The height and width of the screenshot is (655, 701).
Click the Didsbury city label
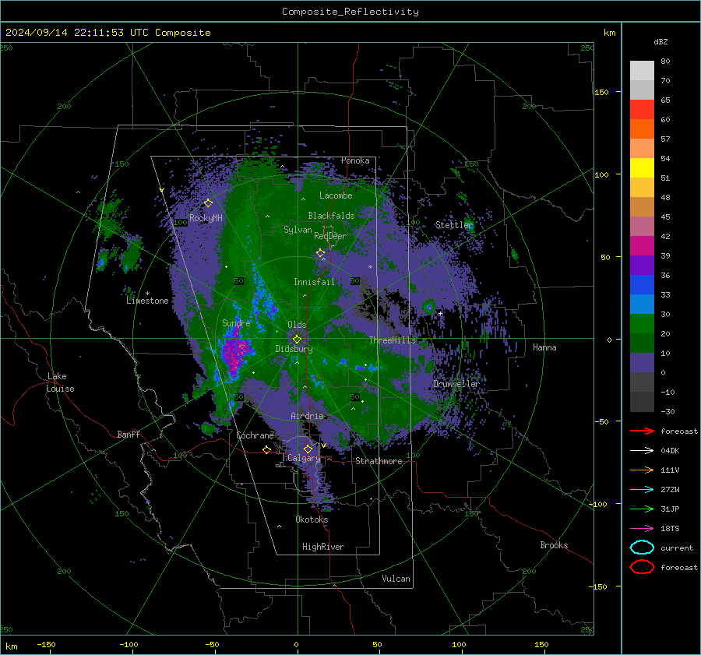click(x=294, y=349)
